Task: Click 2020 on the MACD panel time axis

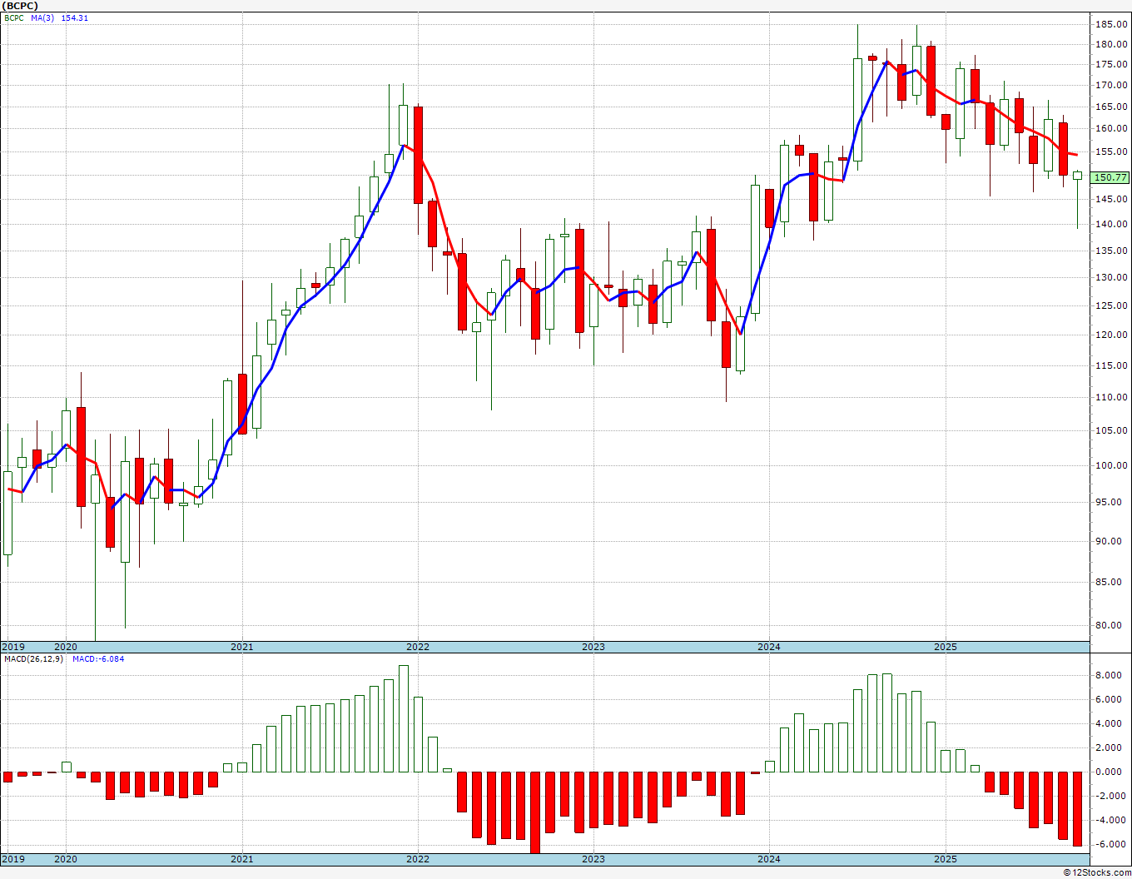Action: click(x=66, y=858)
